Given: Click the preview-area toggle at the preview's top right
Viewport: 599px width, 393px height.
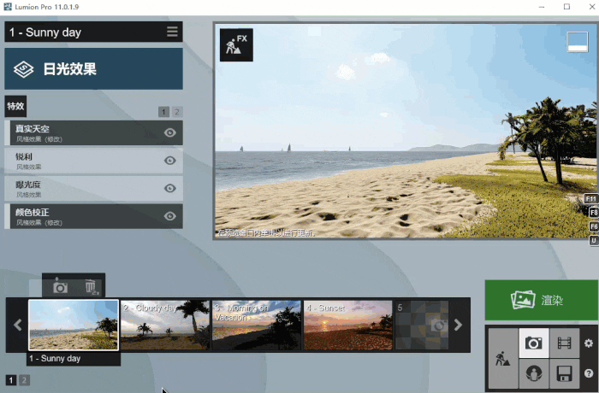Looking at the screenshot, I should 578,42.
